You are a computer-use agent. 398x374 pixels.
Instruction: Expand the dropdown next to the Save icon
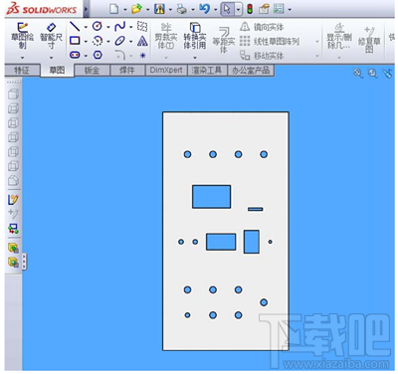click(x=170, y=10)
